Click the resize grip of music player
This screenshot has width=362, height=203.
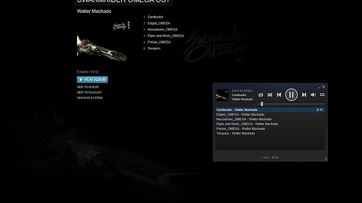pos(325,159)
